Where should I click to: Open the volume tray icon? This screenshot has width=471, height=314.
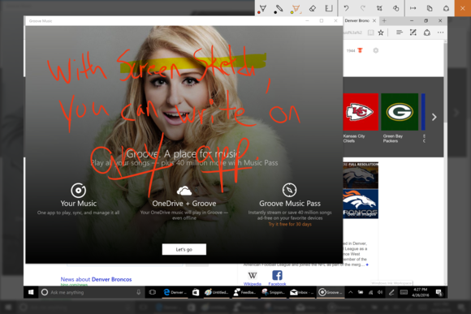pyautogui.click(x=380, y=292)
